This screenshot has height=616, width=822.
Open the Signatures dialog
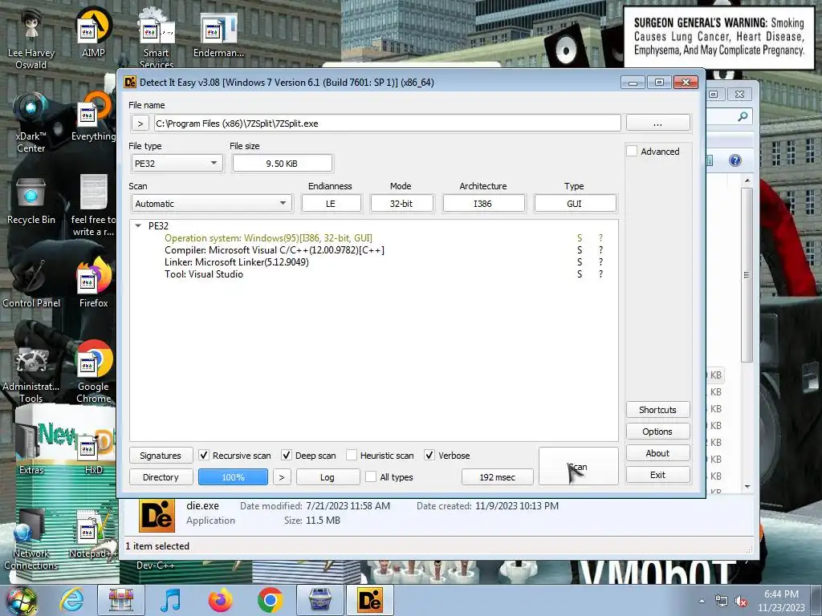point(161,456)
